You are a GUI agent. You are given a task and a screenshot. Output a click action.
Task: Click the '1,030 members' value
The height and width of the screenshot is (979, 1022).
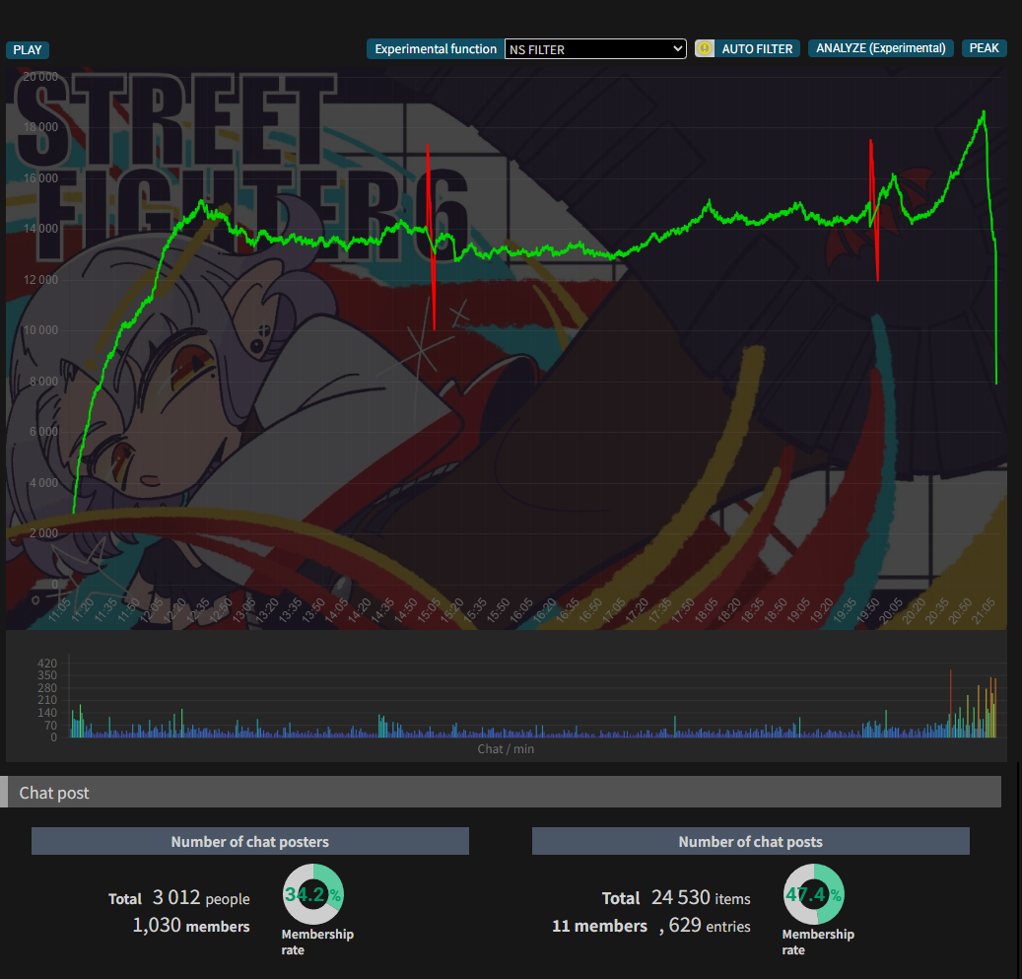191,926
